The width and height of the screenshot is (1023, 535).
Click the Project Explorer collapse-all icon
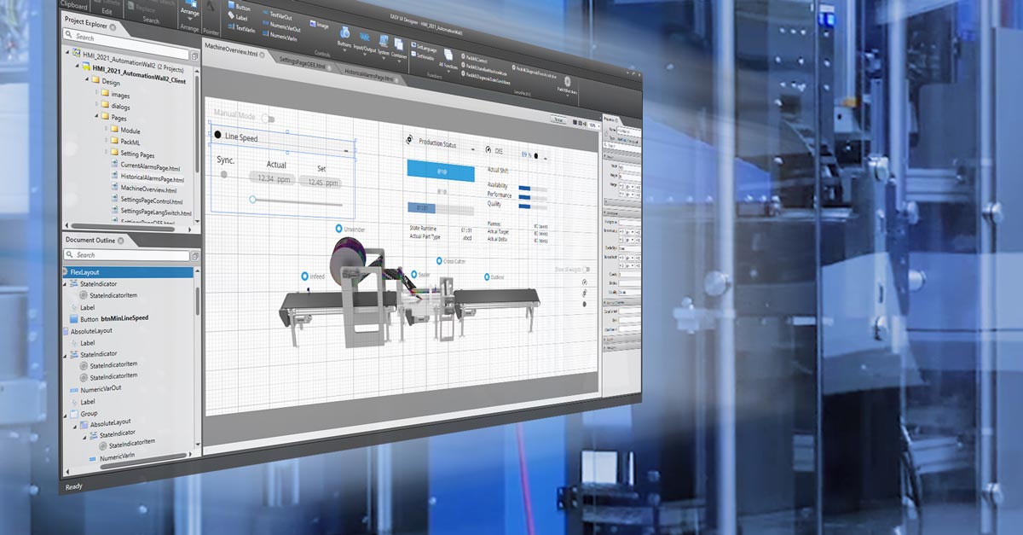[x=195, y=55]
